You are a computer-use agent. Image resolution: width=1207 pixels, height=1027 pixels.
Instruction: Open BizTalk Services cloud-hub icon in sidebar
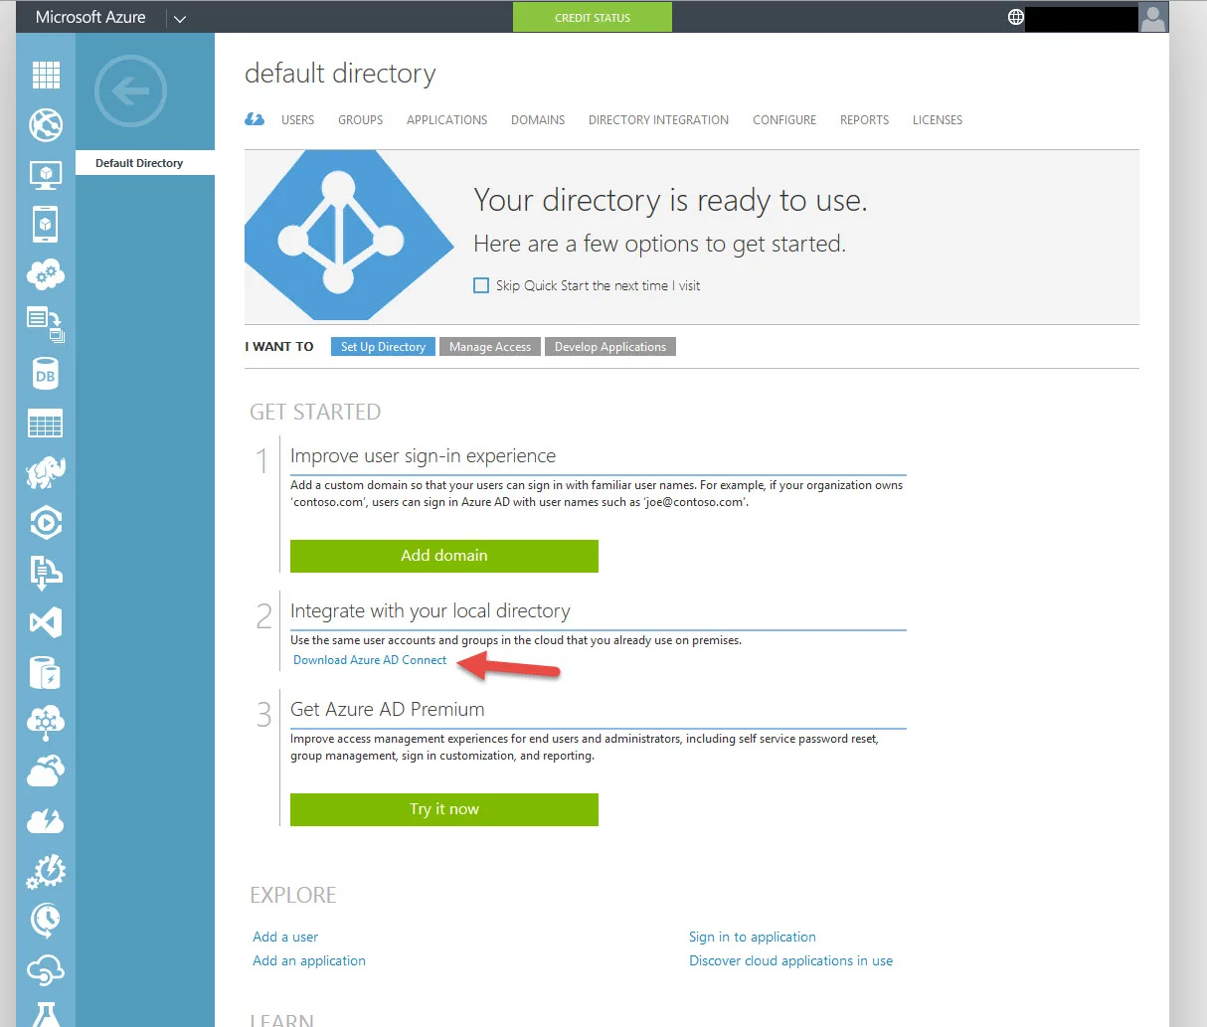[46, 722]
